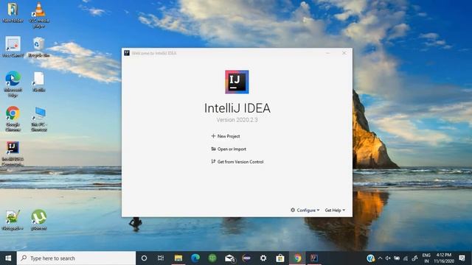Click the plus icon beside New Project
Screen dimensions: 472x265
pyautogui.click(x=213, y=136)
